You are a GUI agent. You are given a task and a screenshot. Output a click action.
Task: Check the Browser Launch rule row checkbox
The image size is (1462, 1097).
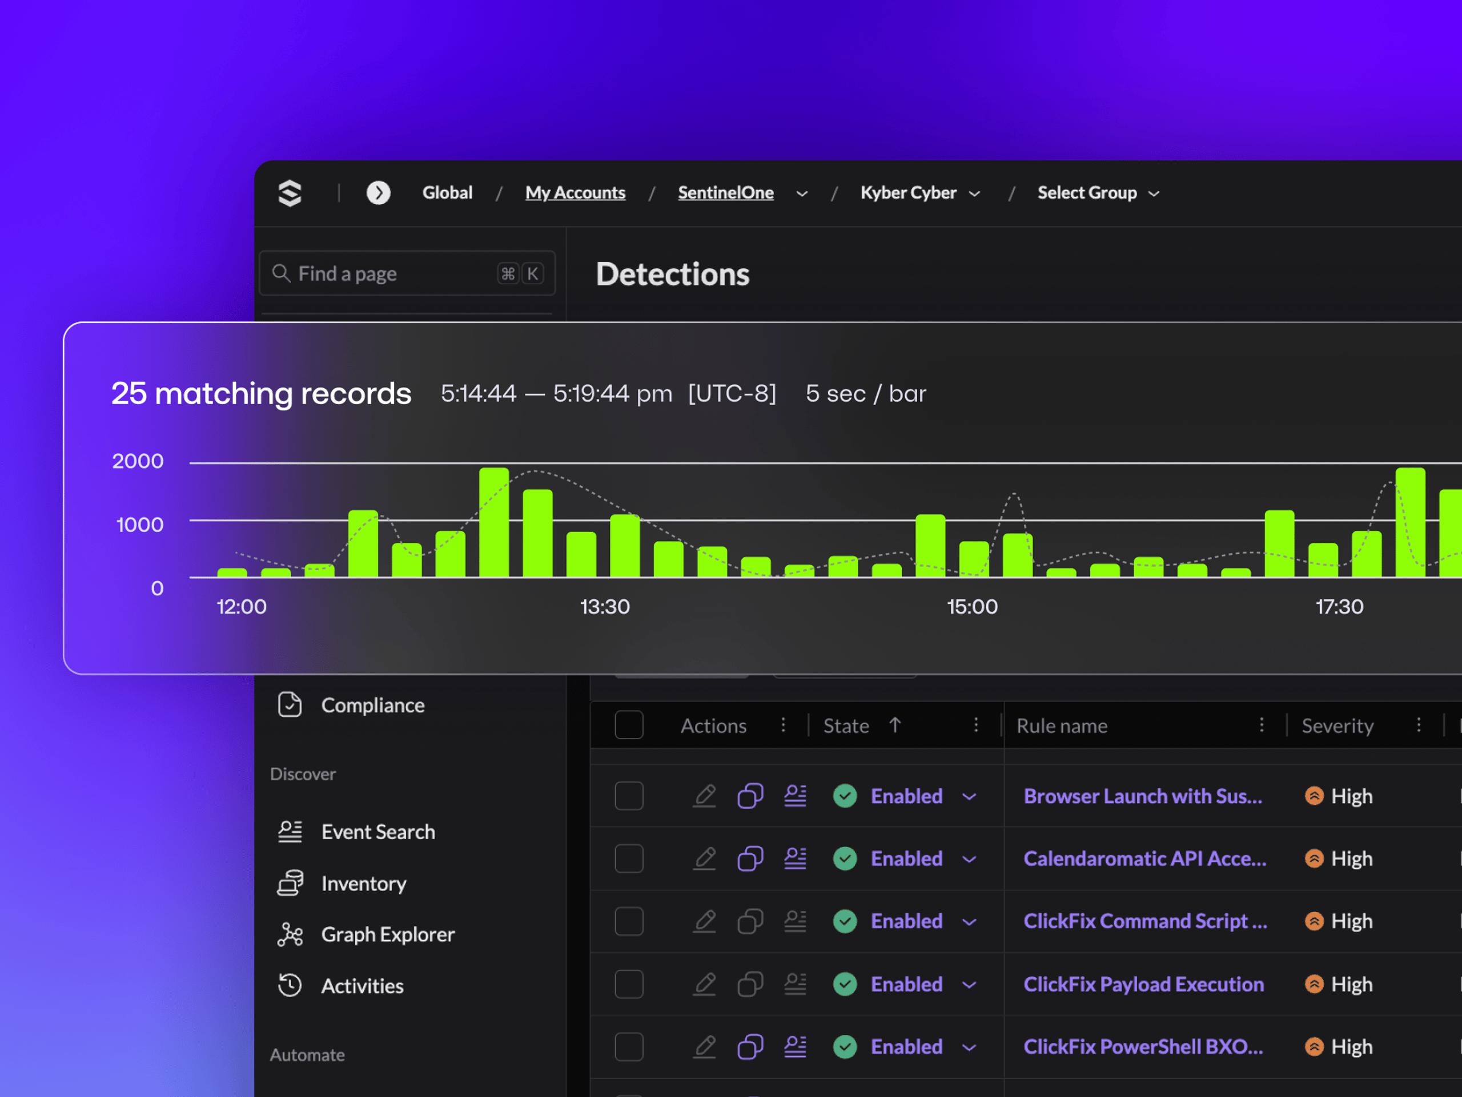pyautogui.click(x=629, y=796)
